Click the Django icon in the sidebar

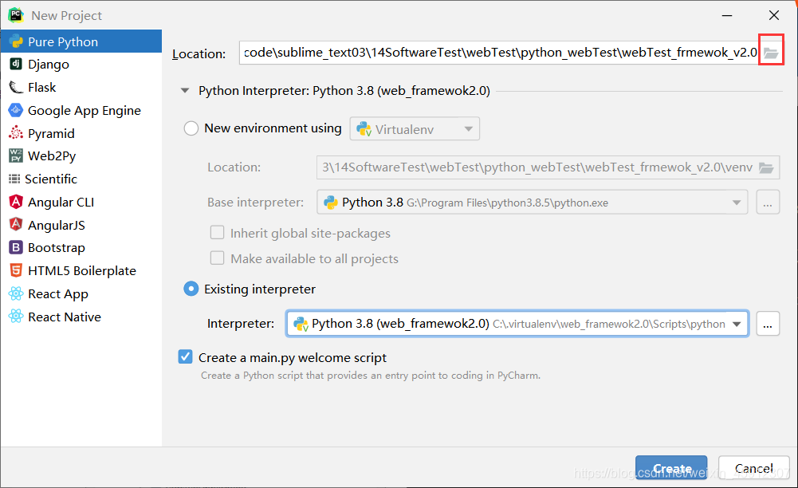click(x=16, y=64)
